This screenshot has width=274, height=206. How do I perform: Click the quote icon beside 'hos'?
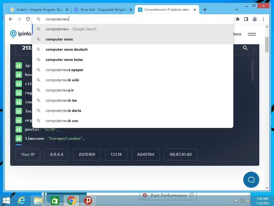point(19,75)
